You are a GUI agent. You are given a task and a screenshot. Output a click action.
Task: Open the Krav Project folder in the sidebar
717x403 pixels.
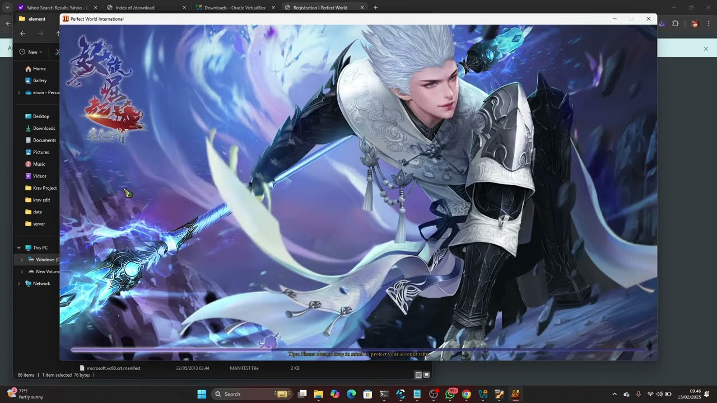(40, 188)
